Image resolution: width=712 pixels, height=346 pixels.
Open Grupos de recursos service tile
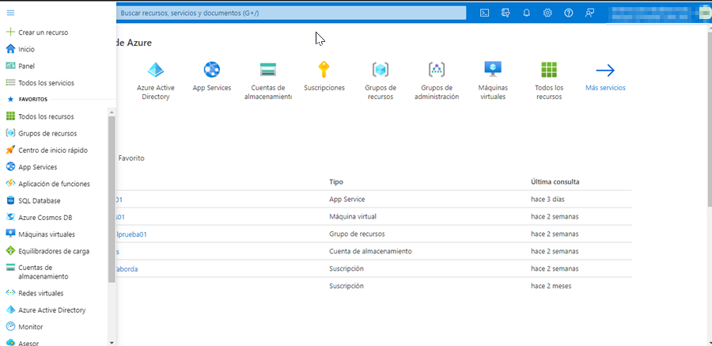pos(381,81)
